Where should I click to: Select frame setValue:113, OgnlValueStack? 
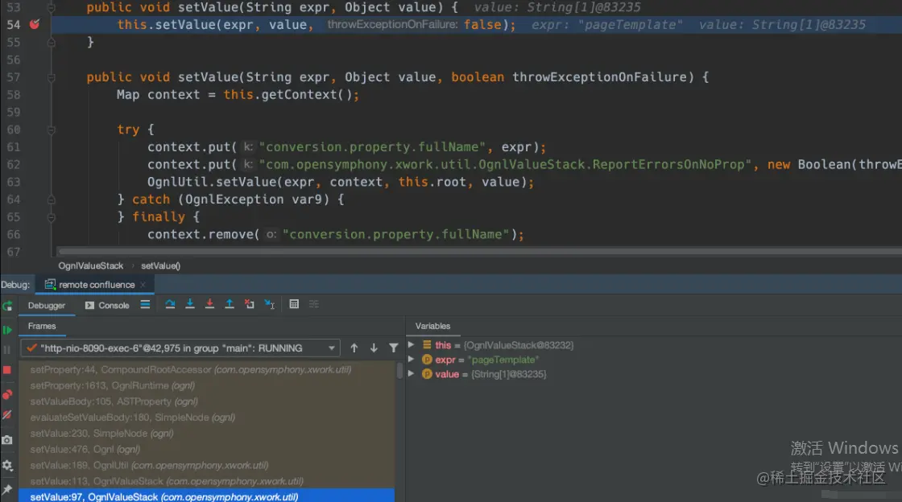coord(207,481)
